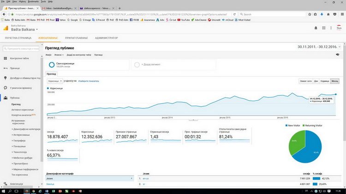Click the Пречице shortcuts icon in sidebar
This screenshot has height=194, width=346.
pos(5,68)
